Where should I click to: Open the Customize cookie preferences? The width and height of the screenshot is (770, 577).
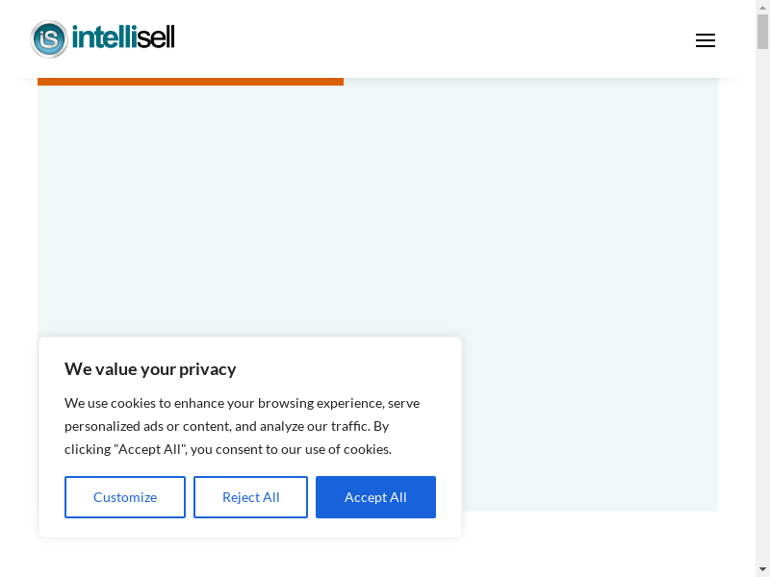tap(125, 497)
